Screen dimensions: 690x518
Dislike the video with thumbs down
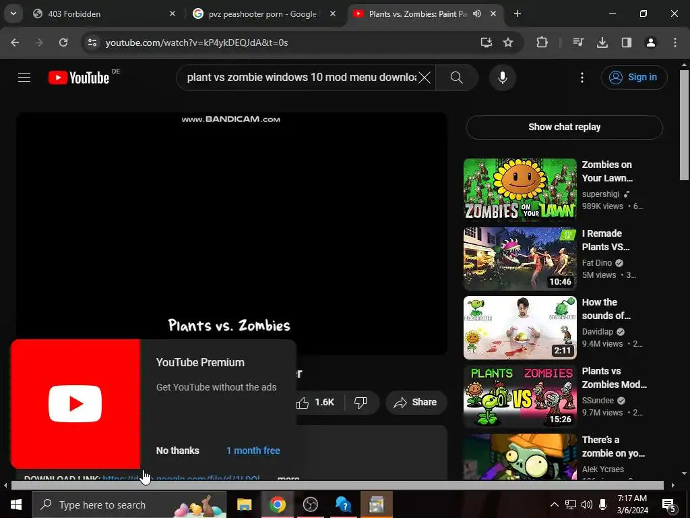[x=361, y=402]
